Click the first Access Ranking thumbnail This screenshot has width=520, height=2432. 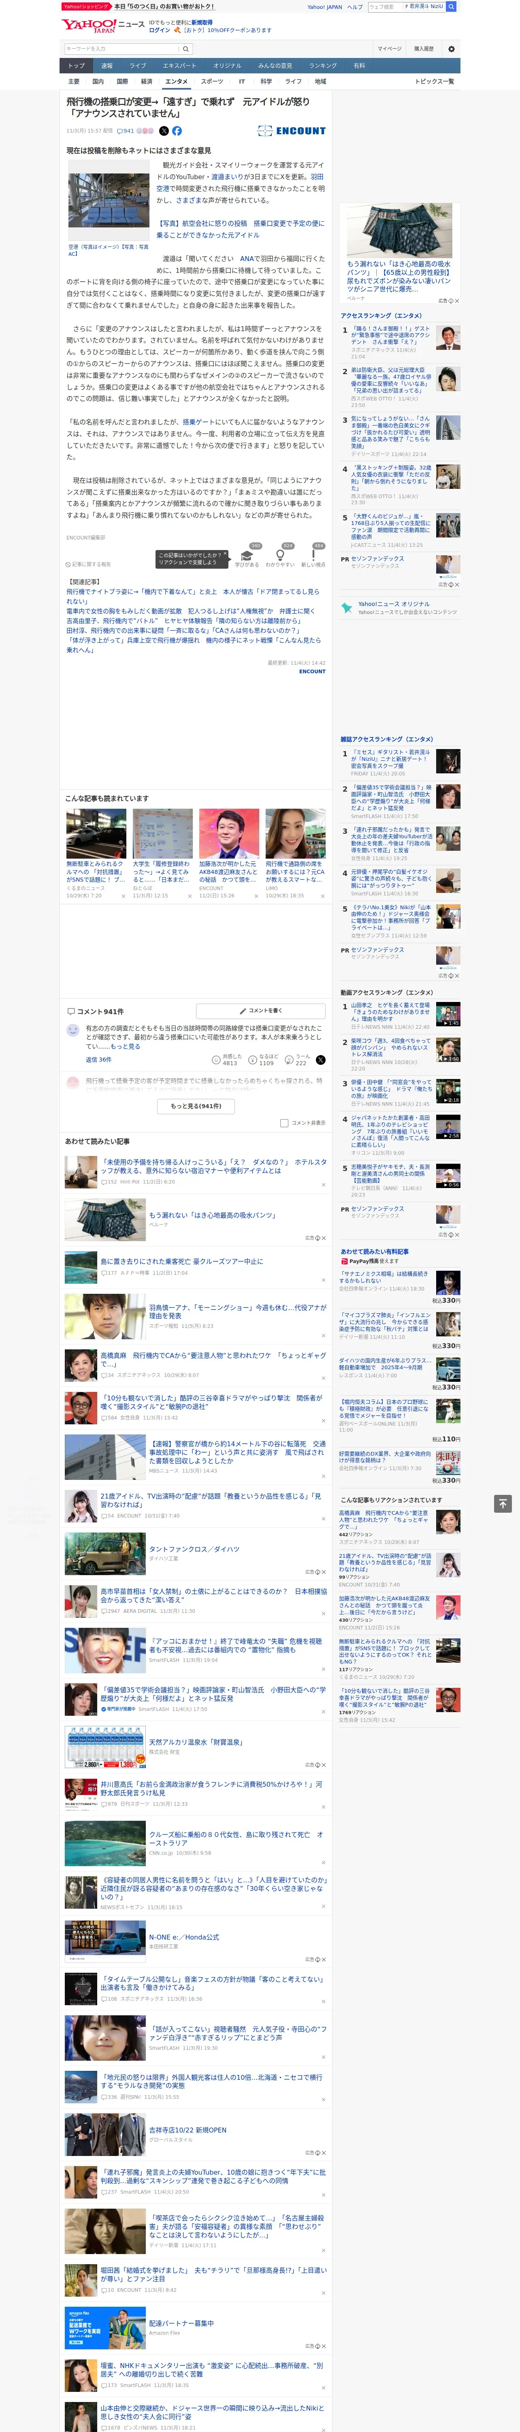pyautogui.click(x=448, y=338)
